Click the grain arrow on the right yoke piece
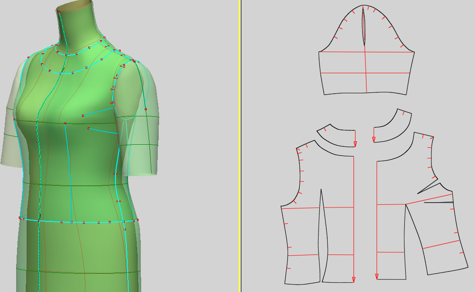 374,135
